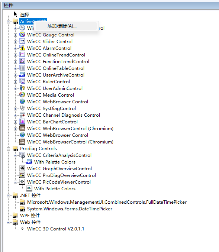The width and height of the screenshot is (219, 252).
Task: Click the WinCC RulerControl icon
Action: (22, 81)
